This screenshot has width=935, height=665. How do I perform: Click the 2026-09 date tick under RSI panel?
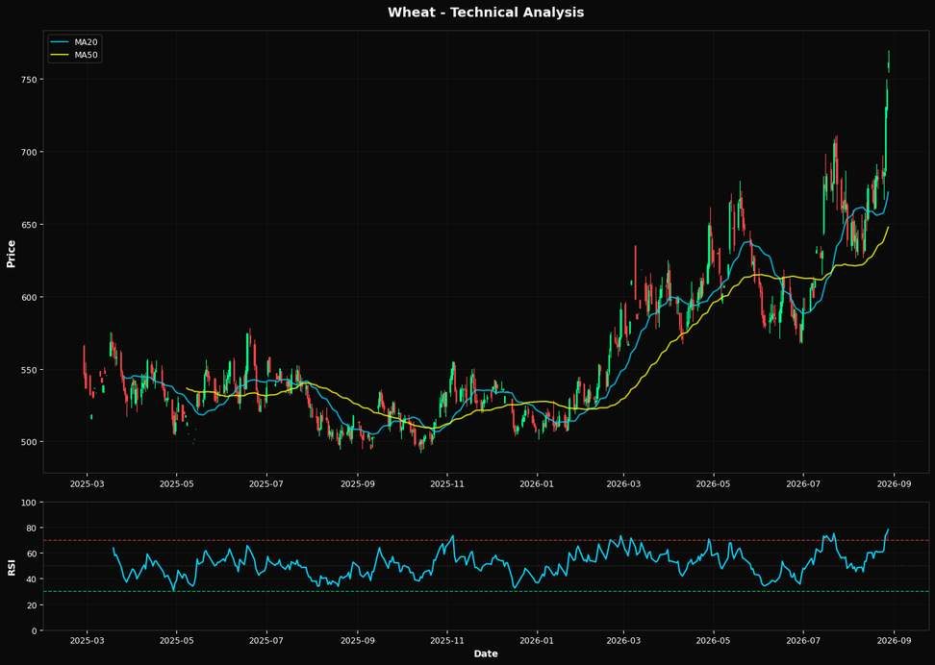tap(894, 641)
